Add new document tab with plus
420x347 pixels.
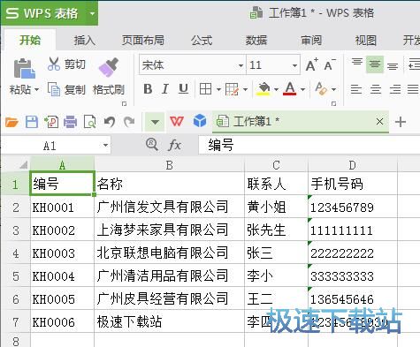point(401,122)
